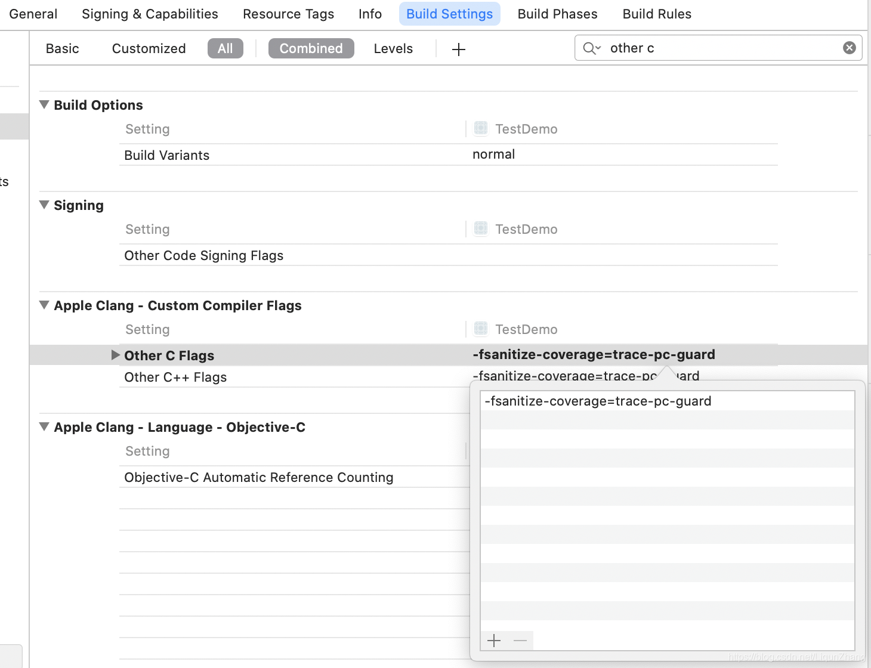The image size is (871, 668).
Task: Click TestDemo target icon under Build Options
Action: coord(481,128)
